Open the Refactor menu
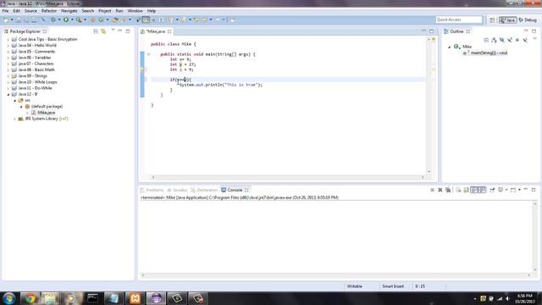The image size is (542, 305). [49, 11]
